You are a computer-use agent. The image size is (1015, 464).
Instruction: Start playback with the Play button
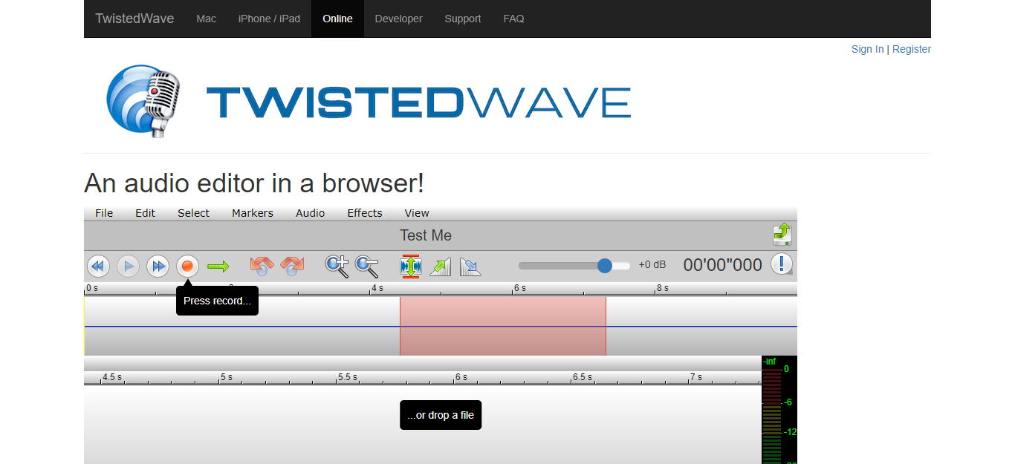128,266
